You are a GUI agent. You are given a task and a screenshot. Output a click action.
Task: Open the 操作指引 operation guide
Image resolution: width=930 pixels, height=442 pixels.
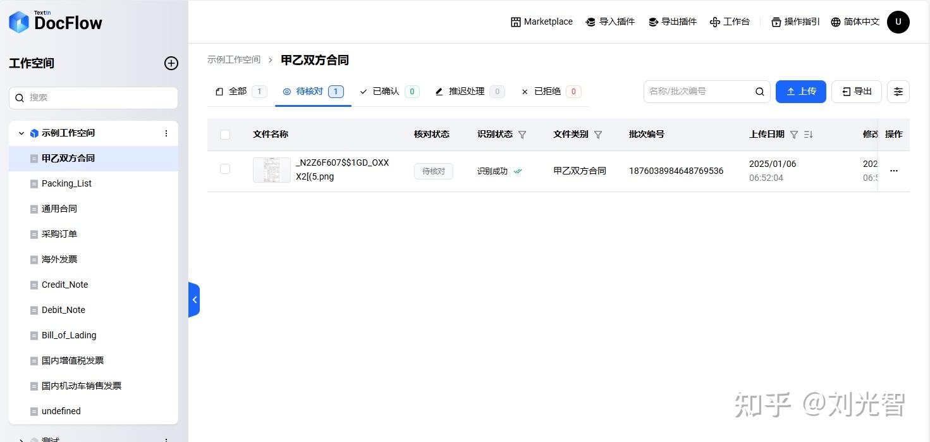(x=776, y=21)
